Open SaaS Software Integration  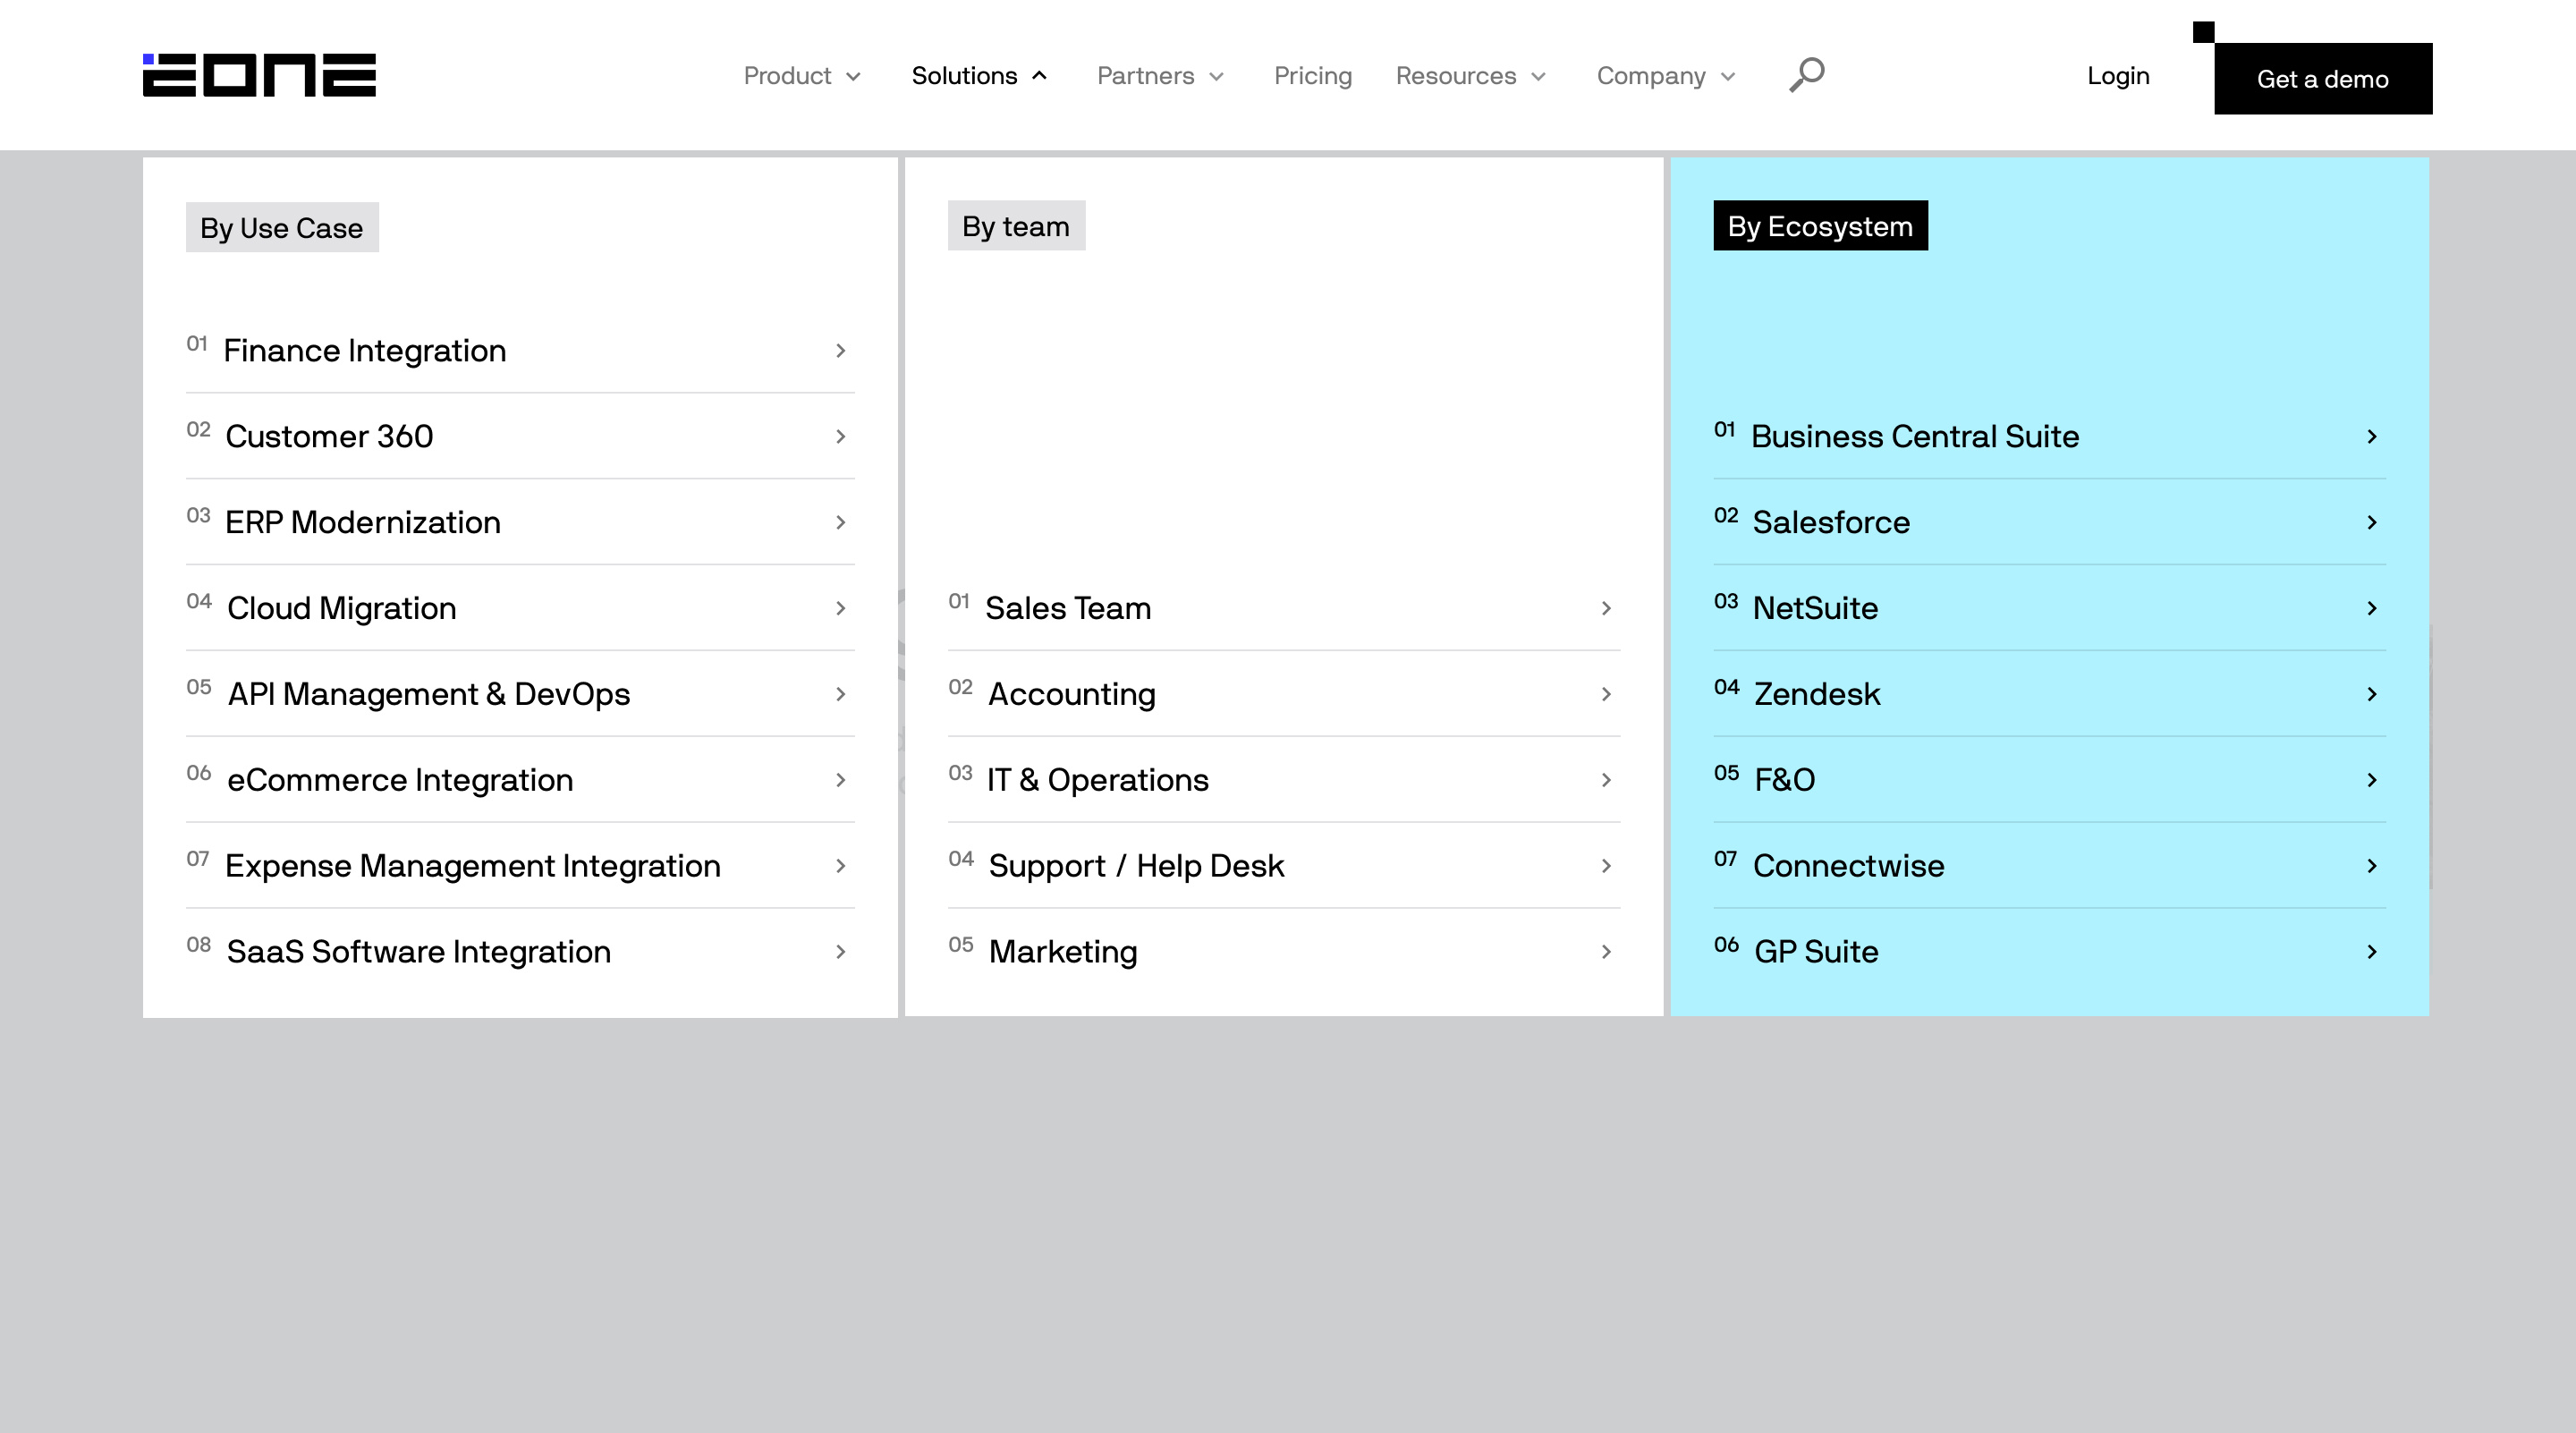pyautogui.click(x=520, y=953)
